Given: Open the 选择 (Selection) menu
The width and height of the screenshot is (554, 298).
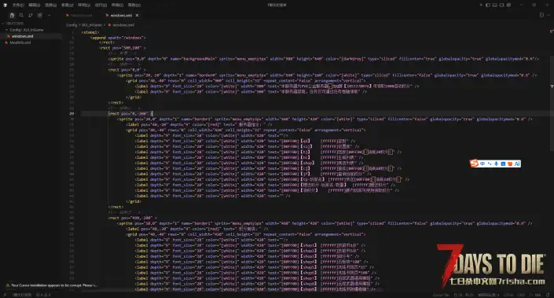Looking at the screenshot, I should pyautogui.click(x=50, y=5).
